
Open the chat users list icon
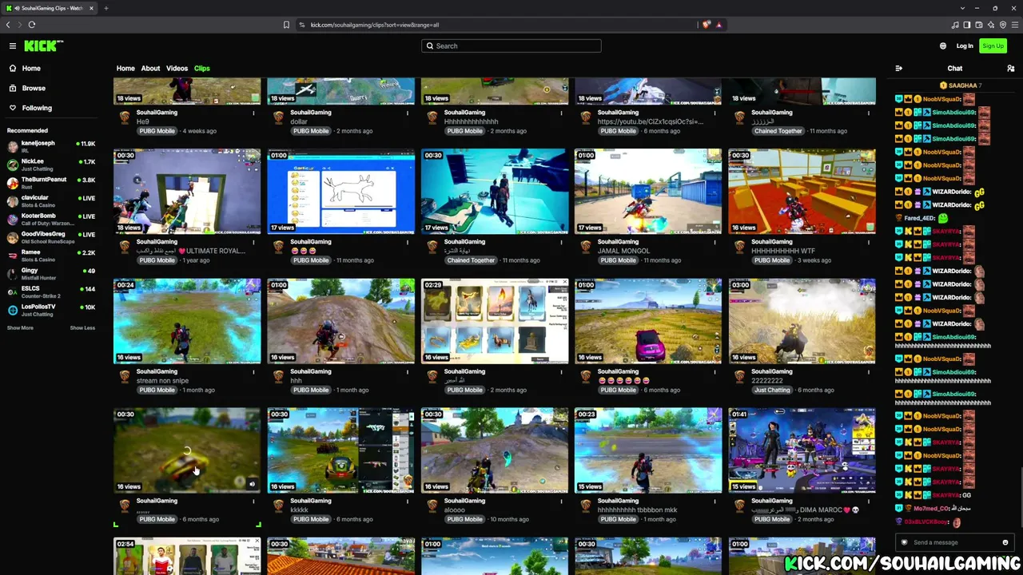click(1010, 69)
